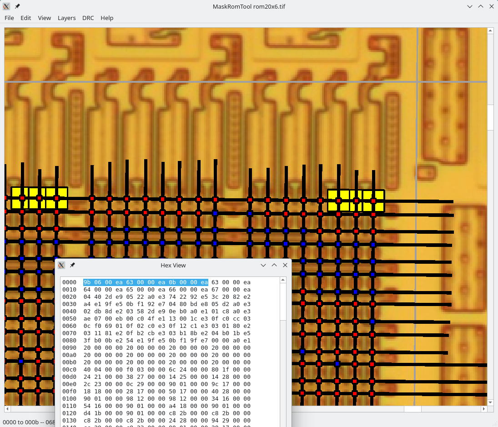This screenshot has height=427, width=498.
Task: Open the File menu
Action: click(x=9, y=18)
